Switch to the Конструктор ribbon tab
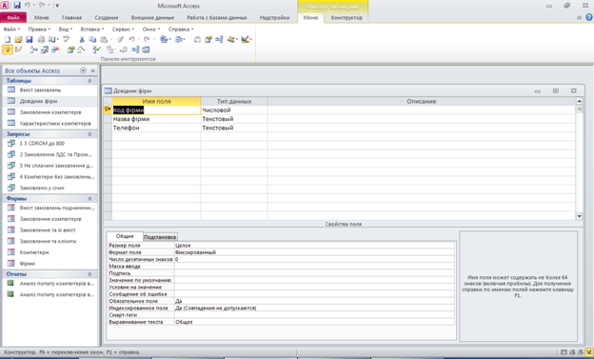 [x=346, y=18]
